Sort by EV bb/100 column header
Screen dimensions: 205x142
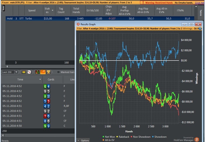93,11
